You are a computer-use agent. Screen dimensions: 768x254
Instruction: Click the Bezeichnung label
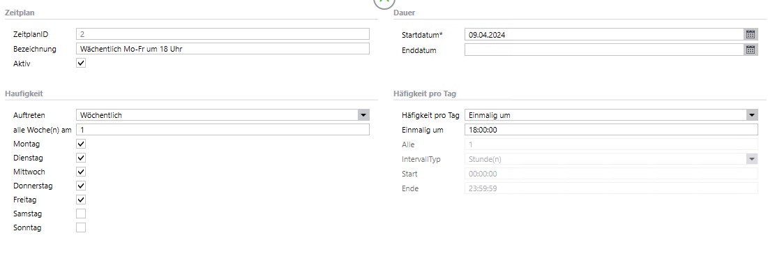point(35,49)
